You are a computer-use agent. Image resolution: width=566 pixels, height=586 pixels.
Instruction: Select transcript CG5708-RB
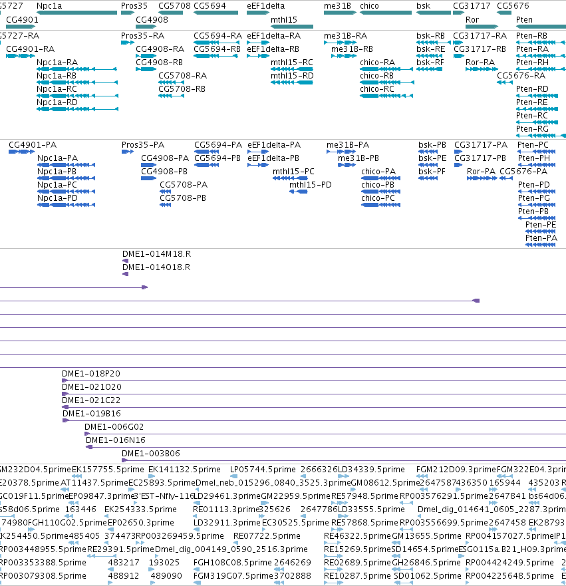point(182,89)
